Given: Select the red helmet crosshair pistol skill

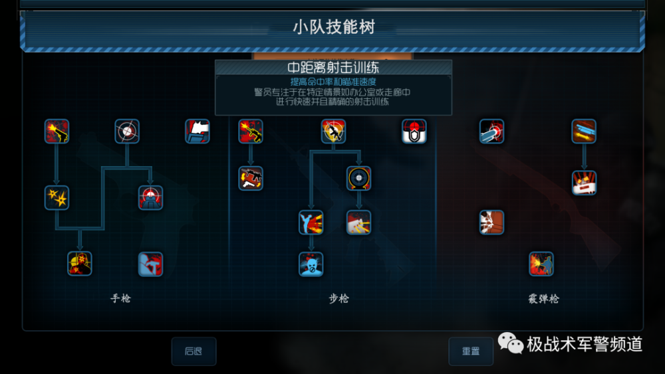Looking at the screenshot, I should coord(150,198).
